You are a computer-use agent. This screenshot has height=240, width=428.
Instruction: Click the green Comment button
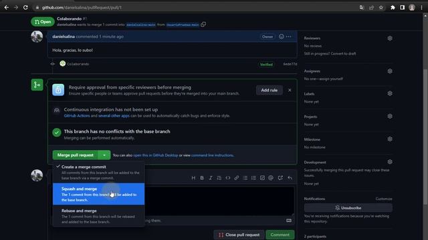point(280,235)
